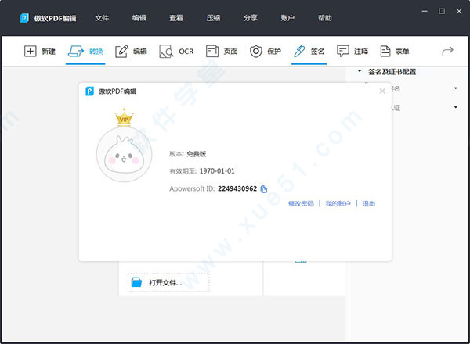Click the expiry date 1970-01-01
The width and height of the screenshot is (470, 344).
pos(217,171)
